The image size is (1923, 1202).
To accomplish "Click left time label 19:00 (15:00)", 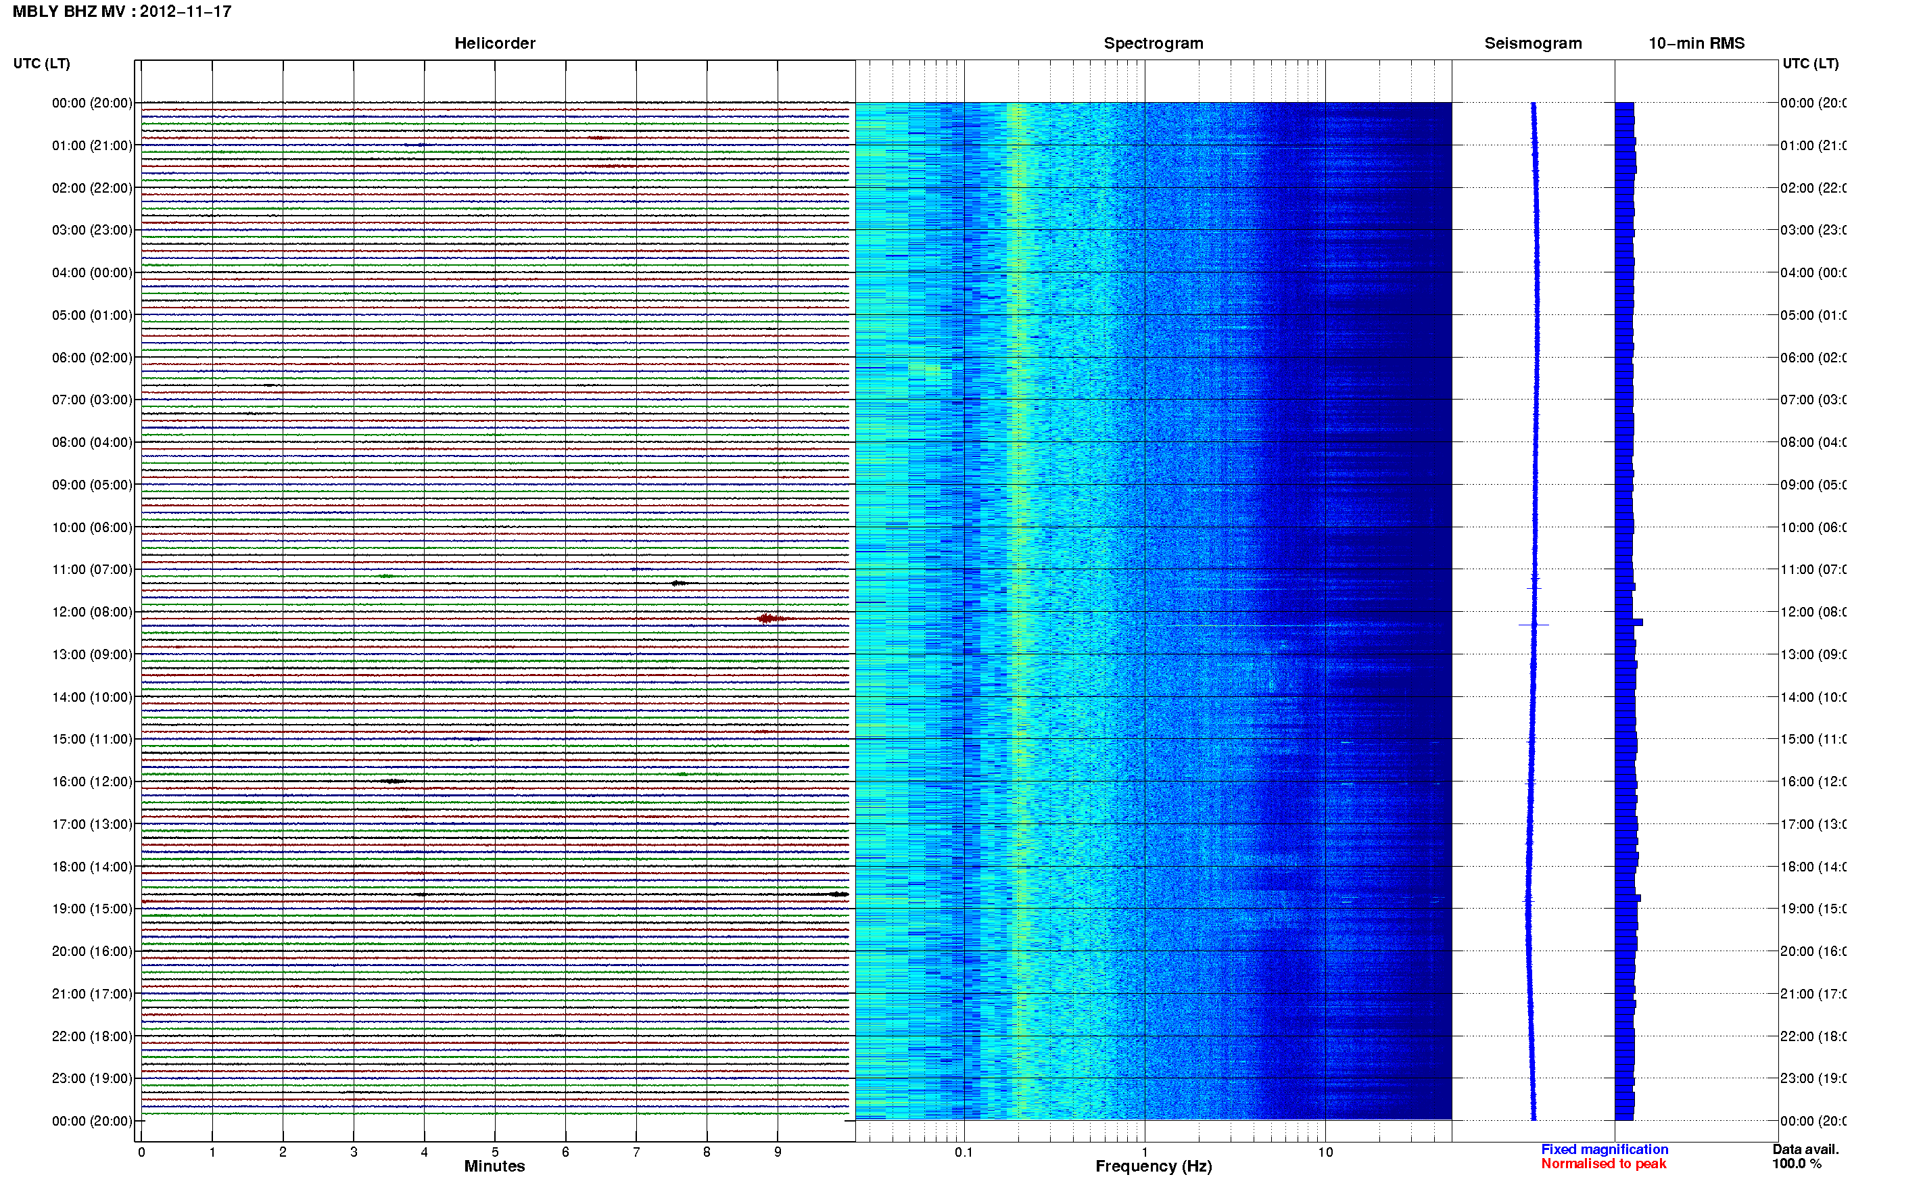I will pos(92,909).
